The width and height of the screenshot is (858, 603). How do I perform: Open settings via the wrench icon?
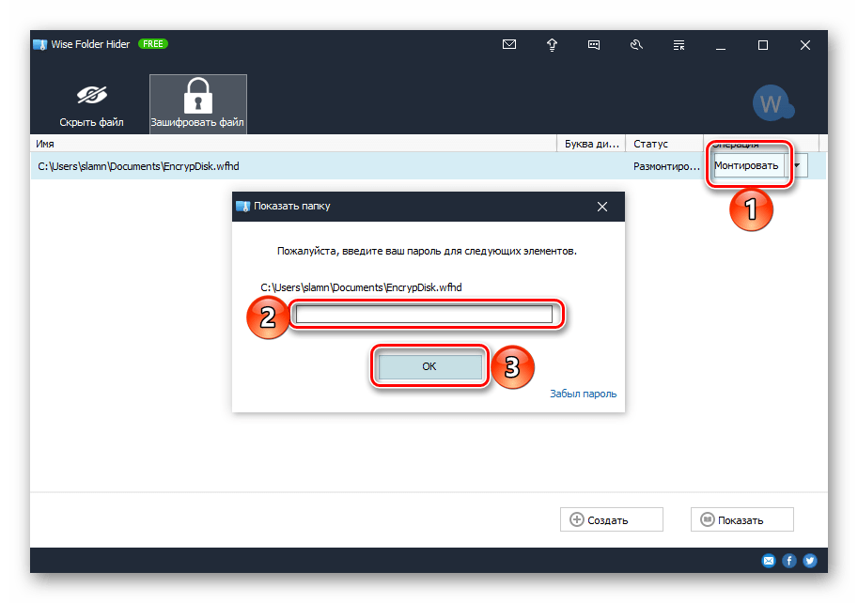click(x=636, y=44)
